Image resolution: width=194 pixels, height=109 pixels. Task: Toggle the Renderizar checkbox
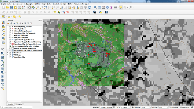[170, 107]
